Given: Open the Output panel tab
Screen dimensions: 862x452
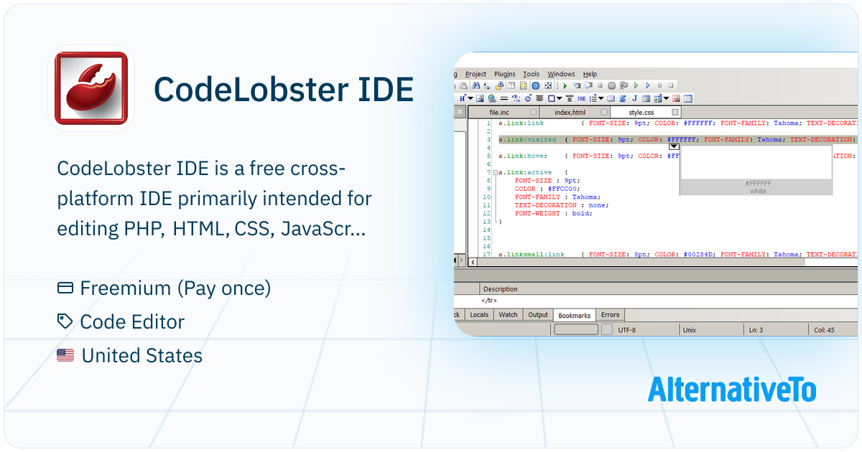Looking at the screenshot, I should point(538,314).
